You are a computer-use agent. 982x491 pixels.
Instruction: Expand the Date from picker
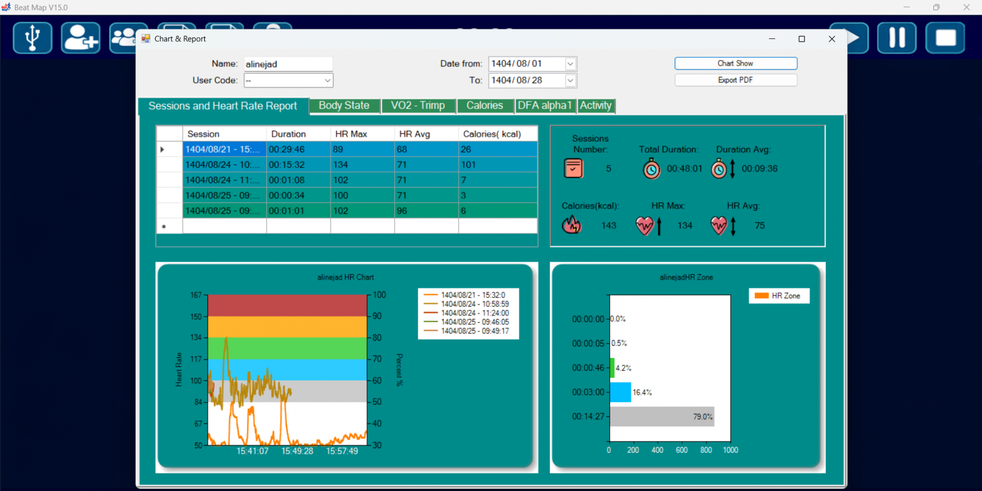coord(570,64)
